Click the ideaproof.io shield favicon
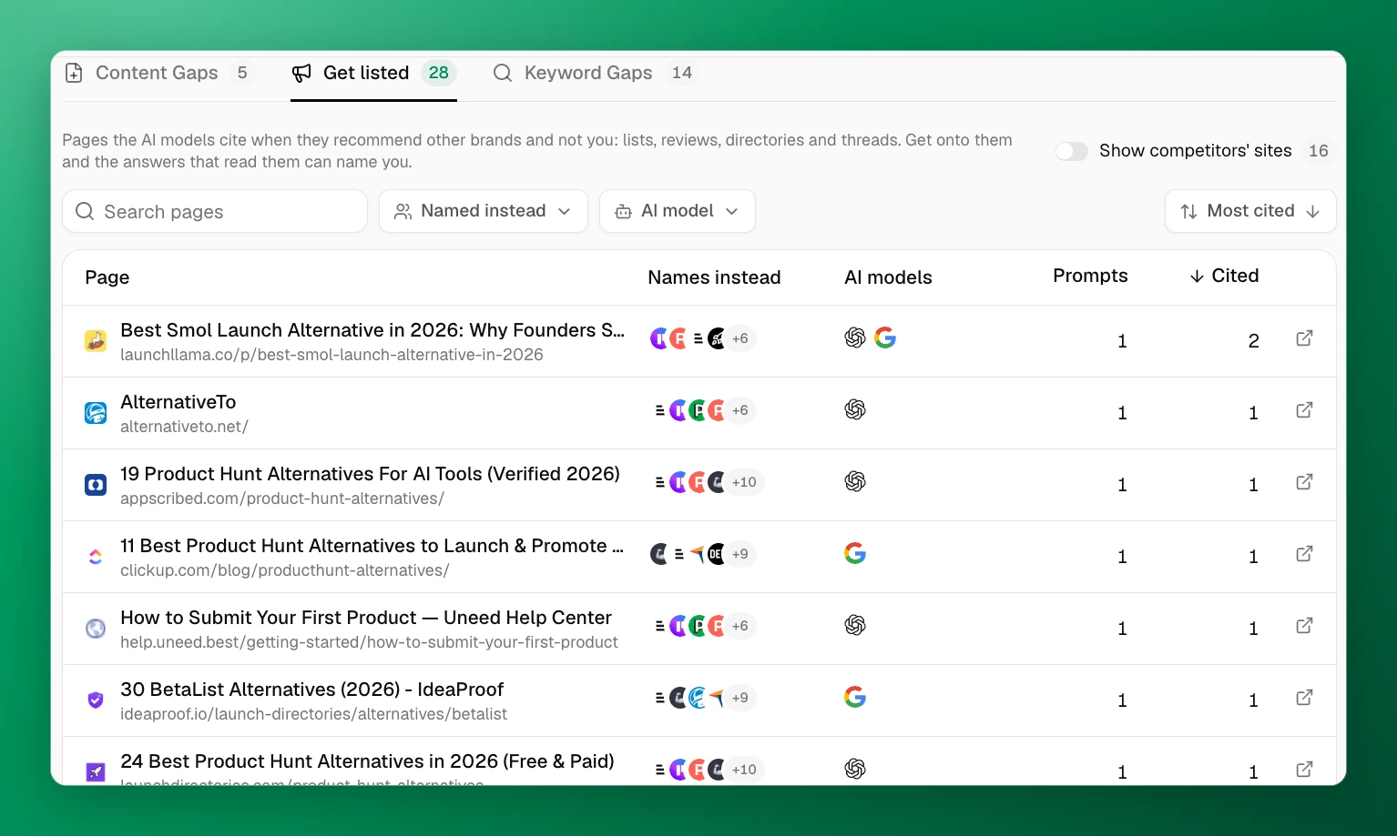1397x836 pixels. [x=96, y=700]
